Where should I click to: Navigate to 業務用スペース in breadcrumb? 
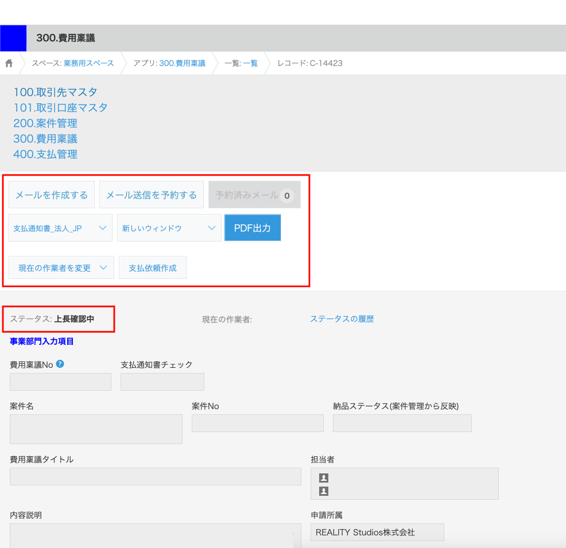pyautogui.click(x=88, y=63)
